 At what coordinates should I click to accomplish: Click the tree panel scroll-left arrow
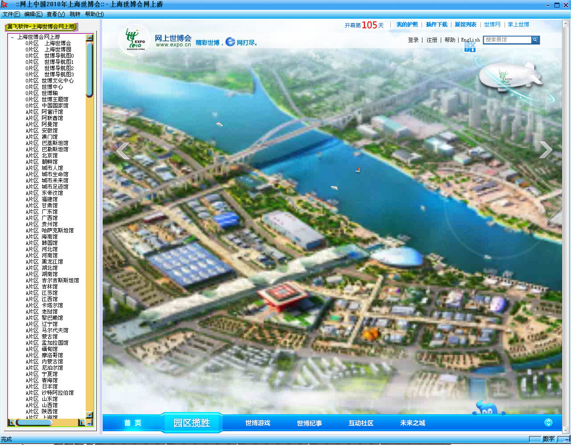point(11,422)
